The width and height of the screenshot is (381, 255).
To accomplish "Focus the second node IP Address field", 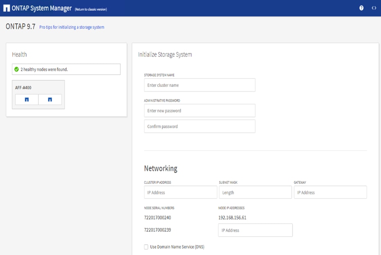I will coord(255,230).
